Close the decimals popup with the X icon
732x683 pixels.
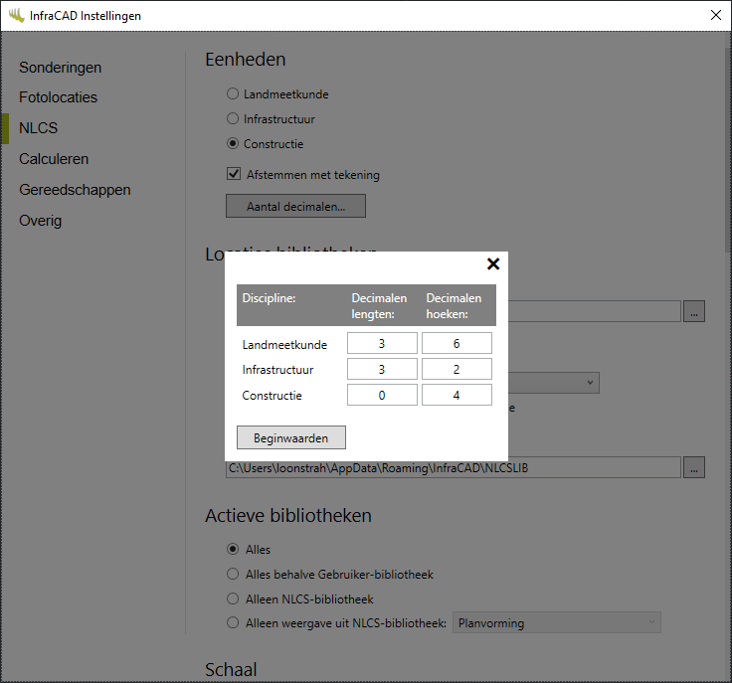tap(492, 263)
